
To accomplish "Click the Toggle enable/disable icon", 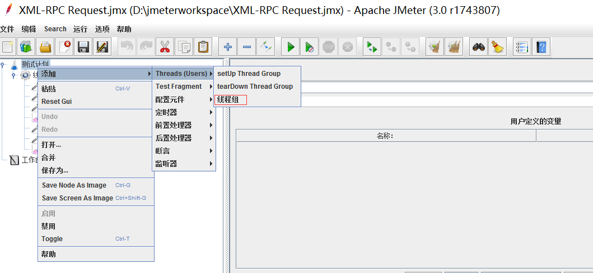I will tap(265, 47).
